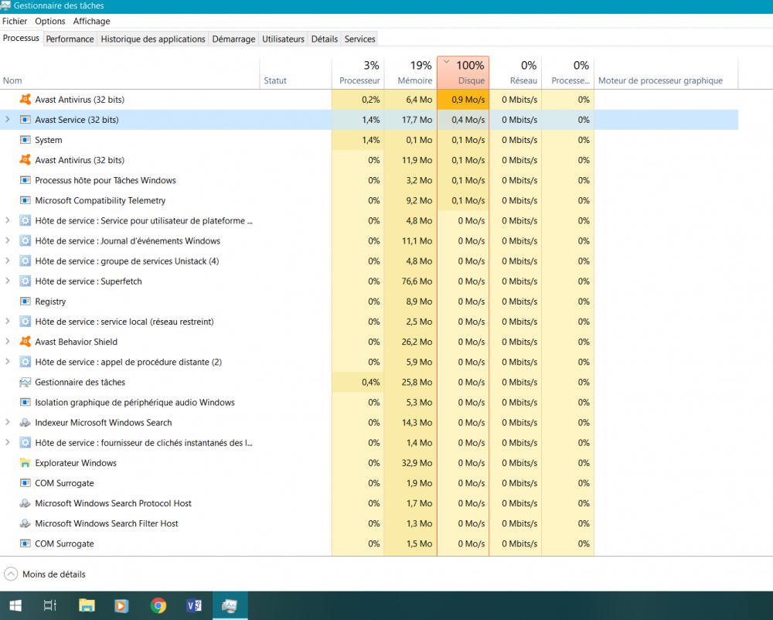This screenshot has width=773, height=620.
Task: Select the Microsoft Compatibility Telemetry process
Action: pyautogui.click(x=100, y=201)
